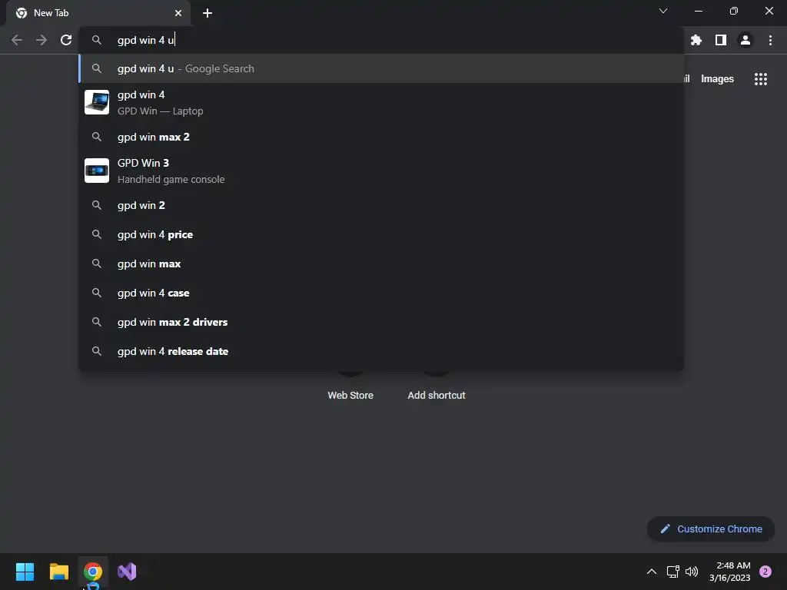Select GPD Win 3 handheld console suggestion
The width and height of the screenshot is (787, 590).
[381, 171]
